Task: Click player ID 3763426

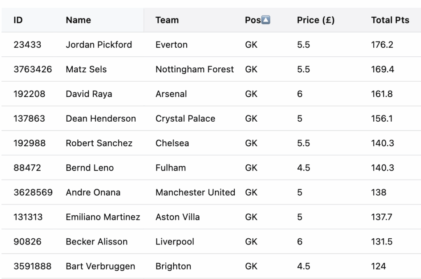Action: pyautogui.click(x=33, y=69)
